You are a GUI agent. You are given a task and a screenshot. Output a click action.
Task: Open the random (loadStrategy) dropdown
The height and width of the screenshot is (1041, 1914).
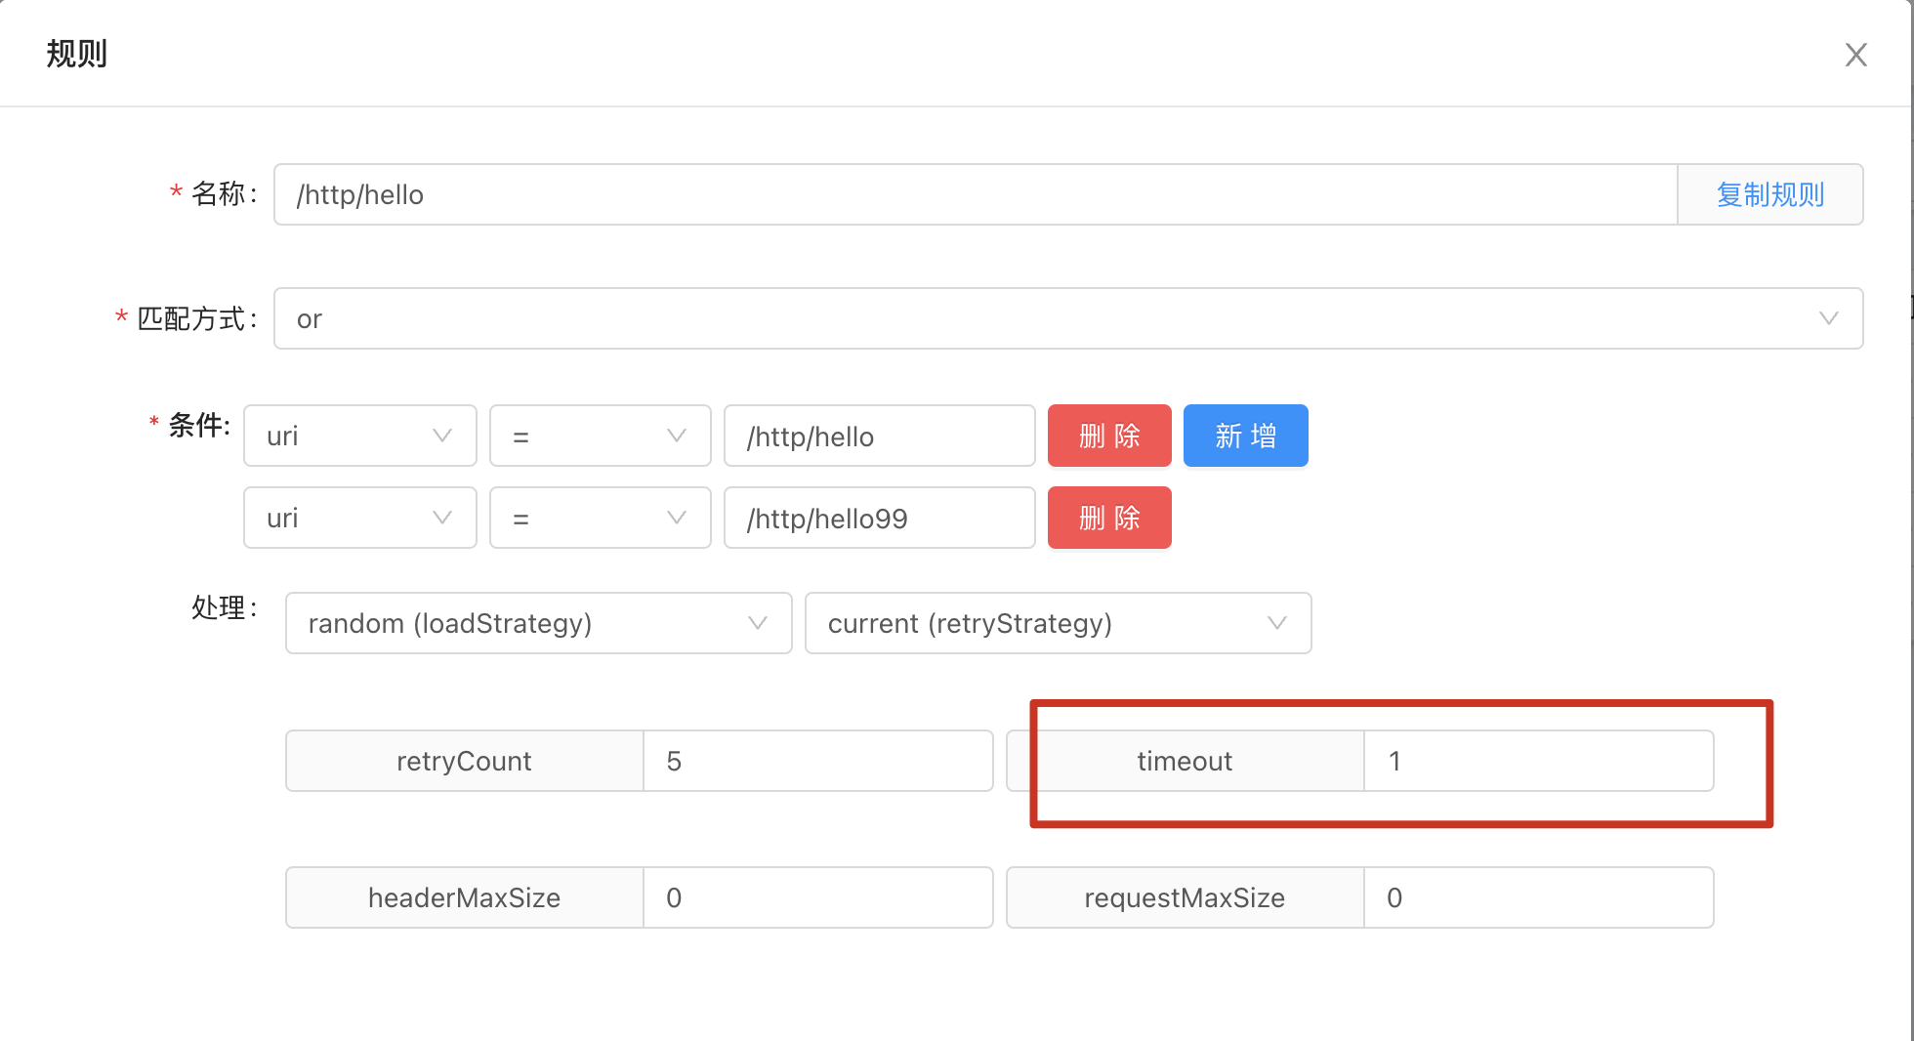539,623
